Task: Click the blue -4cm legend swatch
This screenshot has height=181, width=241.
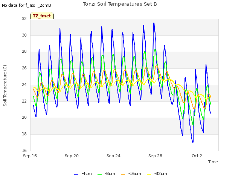Action: [x=76, y=174]
